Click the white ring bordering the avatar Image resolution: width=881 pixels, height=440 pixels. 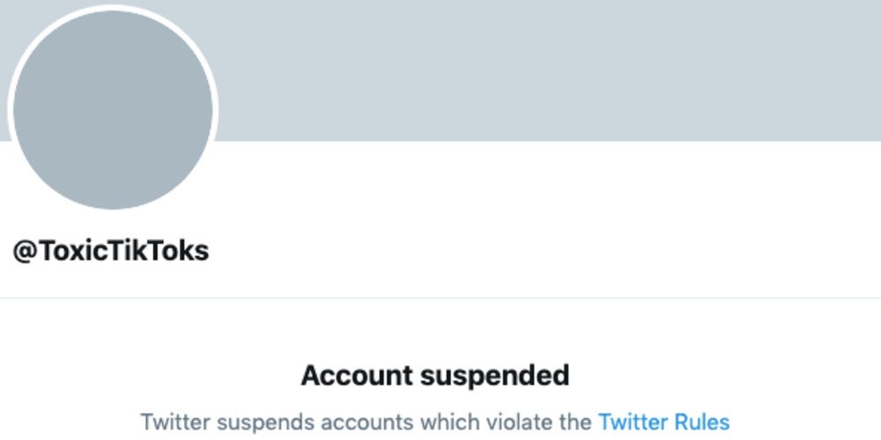[x=113, y=7]
